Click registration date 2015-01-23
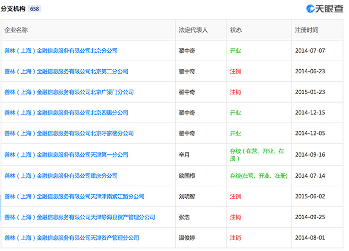The width and height of the screenshot is (349, 251). point(310,92)
